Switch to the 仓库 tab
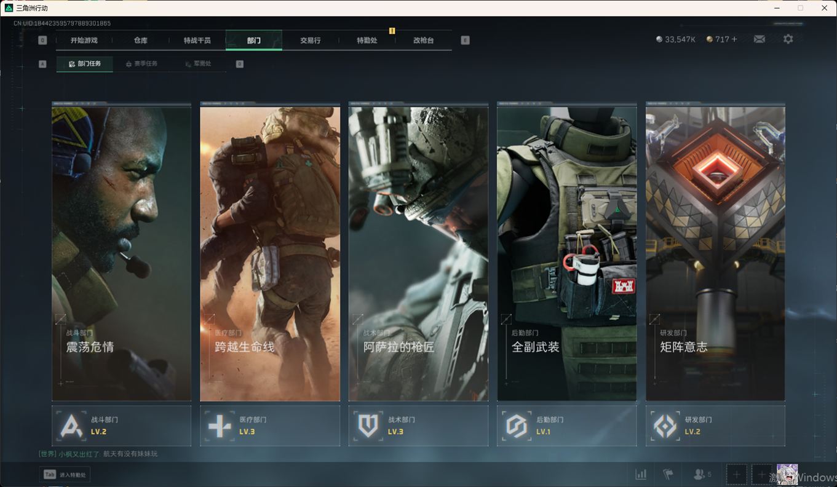Viewport: 837px width, 487px height. tap(141, 41)
